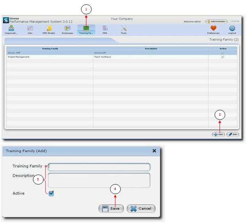Open the Tools icon
Image resolution: width=247 pixels, height=223 pixels.
coord(124,29)
